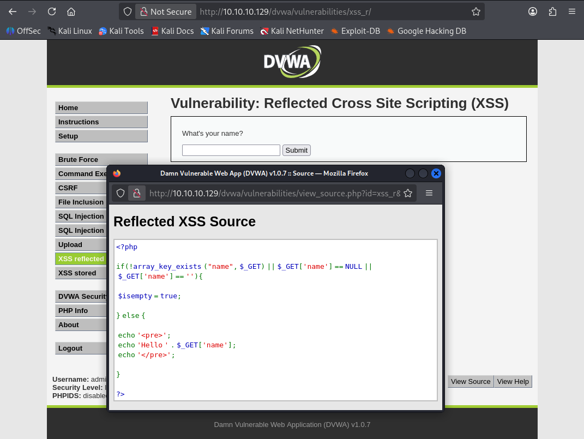The height and width of the screenshot is (439, 584).
Task: Click the View Help button
Action: (x=513, y=381)
